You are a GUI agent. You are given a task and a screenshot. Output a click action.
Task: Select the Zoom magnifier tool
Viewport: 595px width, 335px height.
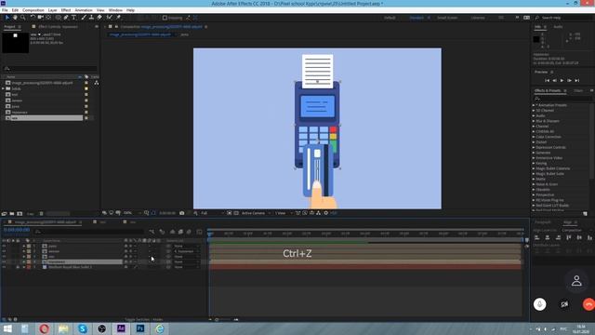click(22, 18)
